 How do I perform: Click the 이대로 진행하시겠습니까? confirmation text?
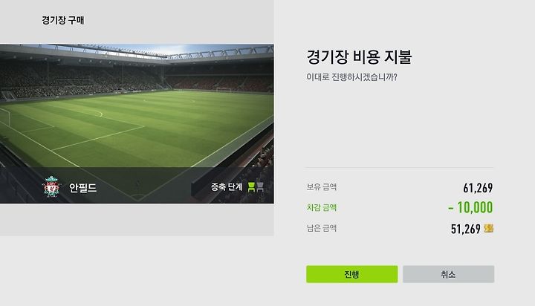[351, 77]
